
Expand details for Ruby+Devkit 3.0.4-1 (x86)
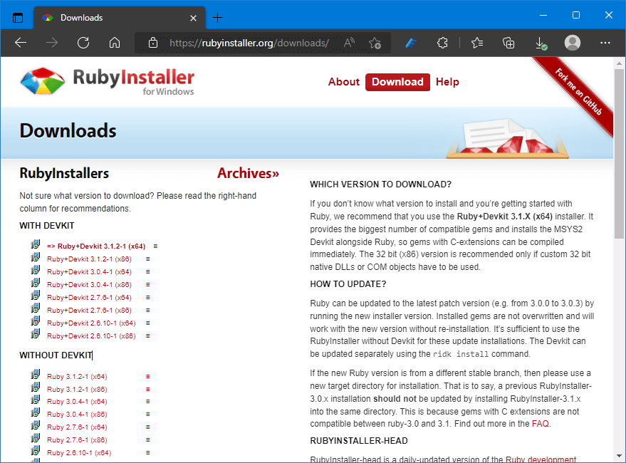click(x=147, y=285)
